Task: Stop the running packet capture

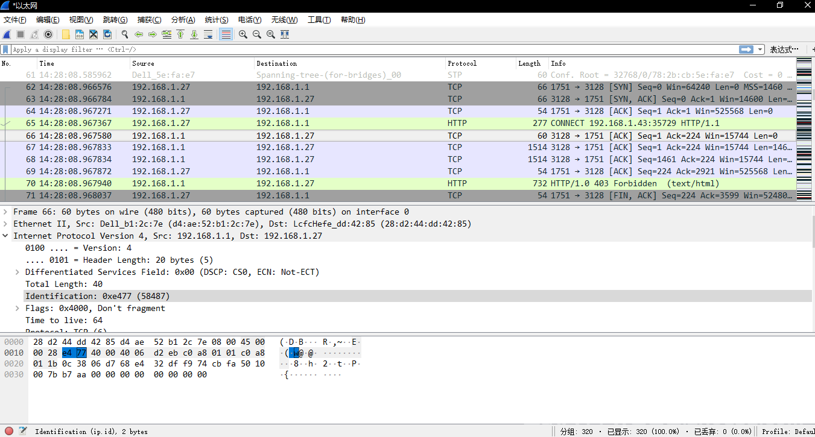Action: point(21,34)
